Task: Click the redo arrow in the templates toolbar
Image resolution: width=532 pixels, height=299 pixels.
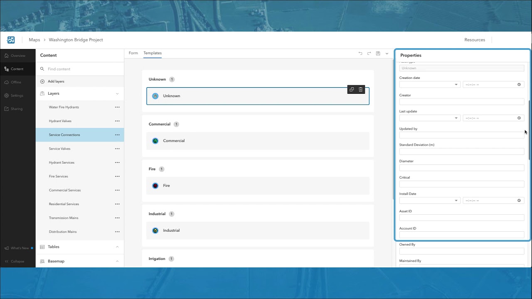Action: pos(369,54)
